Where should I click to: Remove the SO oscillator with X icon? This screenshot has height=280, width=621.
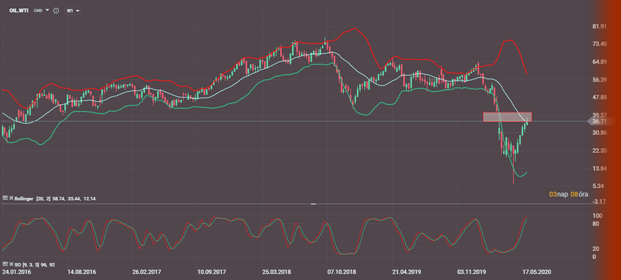pyautogui.click(x=11, y=265)
